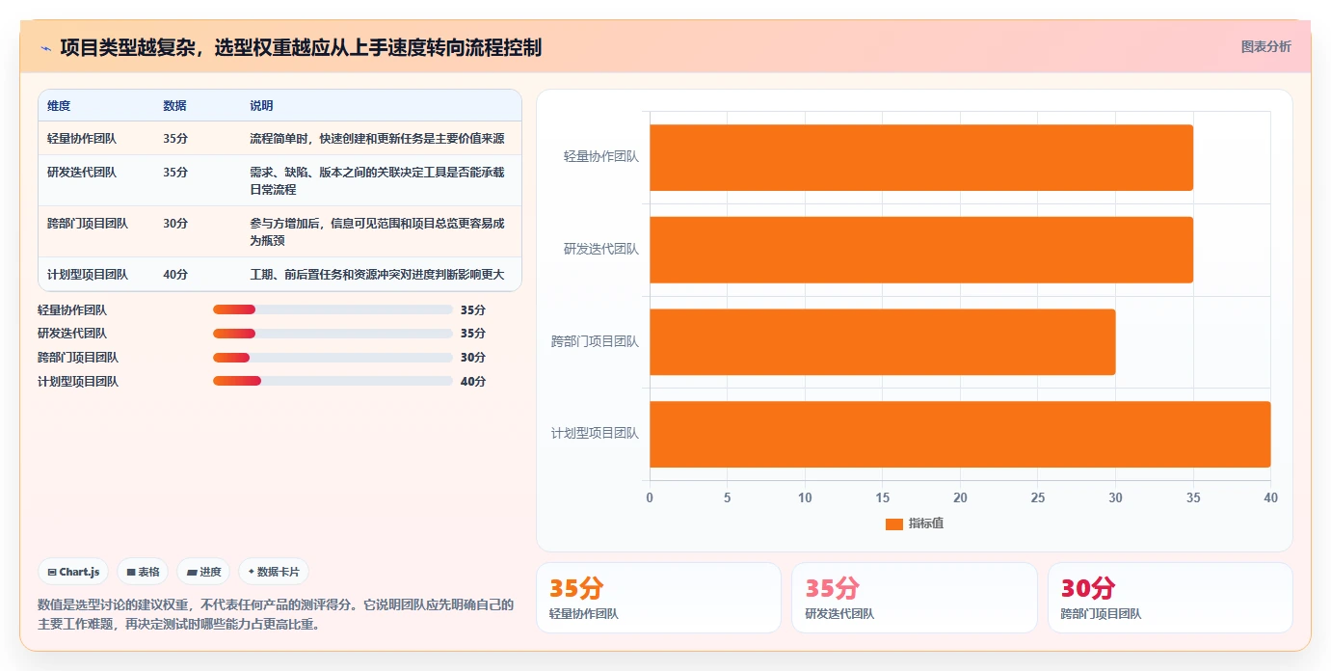Select the 进度 tag chip

pyautogui.click(x=203, y=572)
